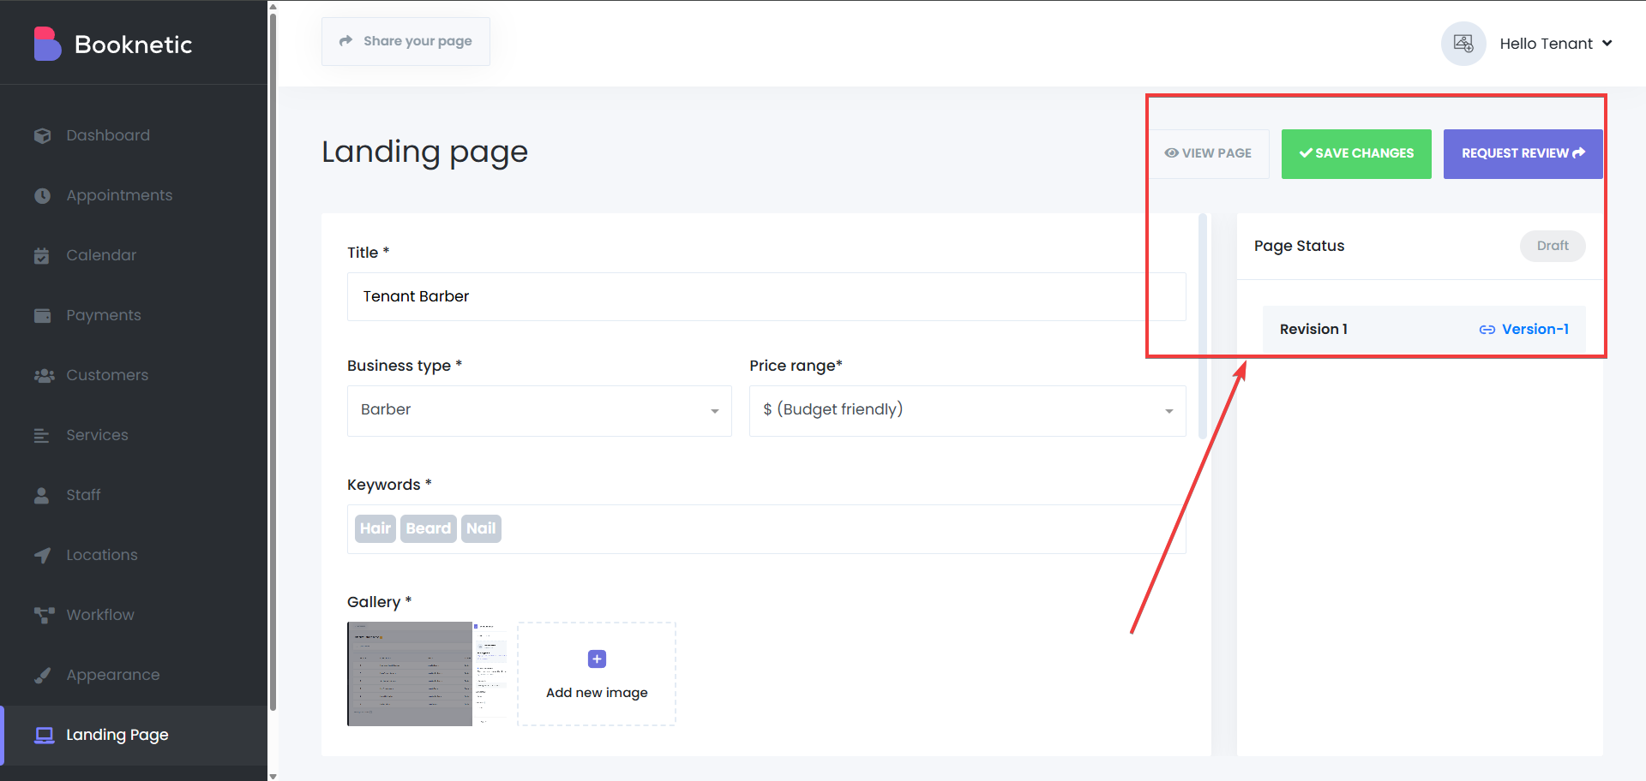Go to Locations page

(x=134, y=555)
